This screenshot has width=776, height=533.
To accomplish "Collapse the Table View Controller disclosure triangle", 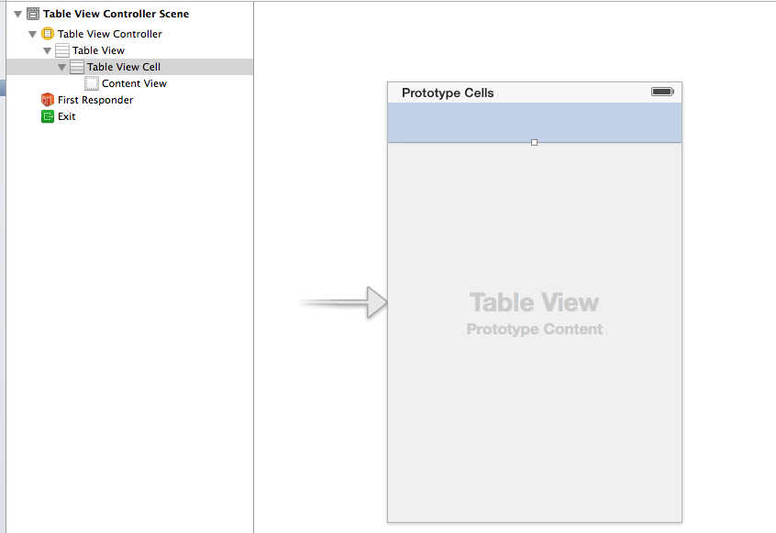I will point(33,34).
